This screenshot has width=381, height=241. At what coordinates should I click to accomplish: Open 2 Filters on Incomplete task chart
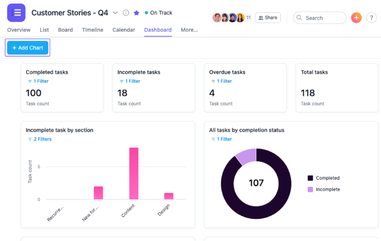tap(39, 140)
